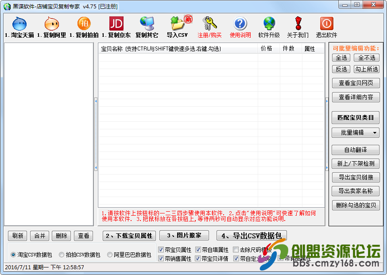Click 查看宝贝网页 button
The image size is (387, 275).
pos(356,83)
